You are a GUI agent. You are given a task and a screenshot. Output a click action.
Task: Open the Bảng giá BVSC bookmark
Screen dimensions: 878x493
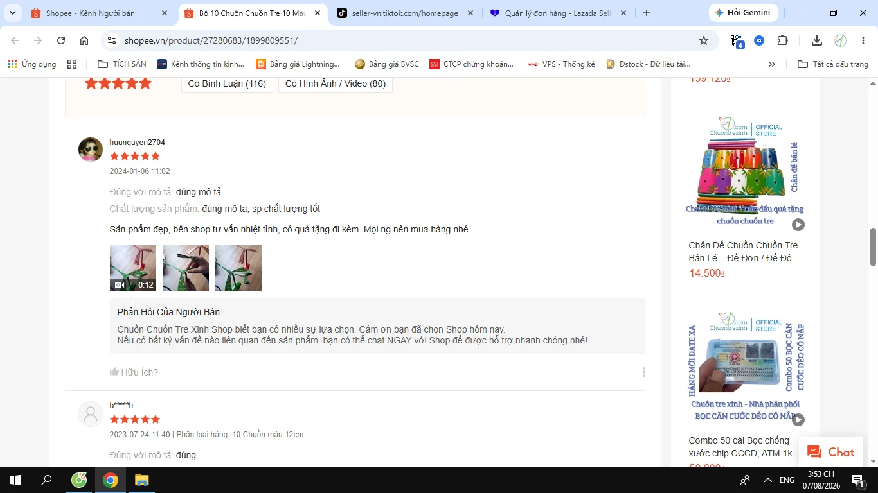[387, 64]
